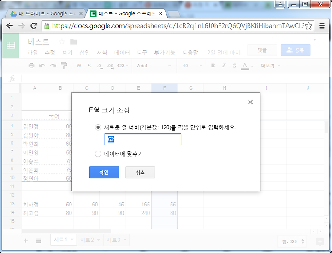
Task: Click the 공유 share button
Action: [x=296, y=50]
